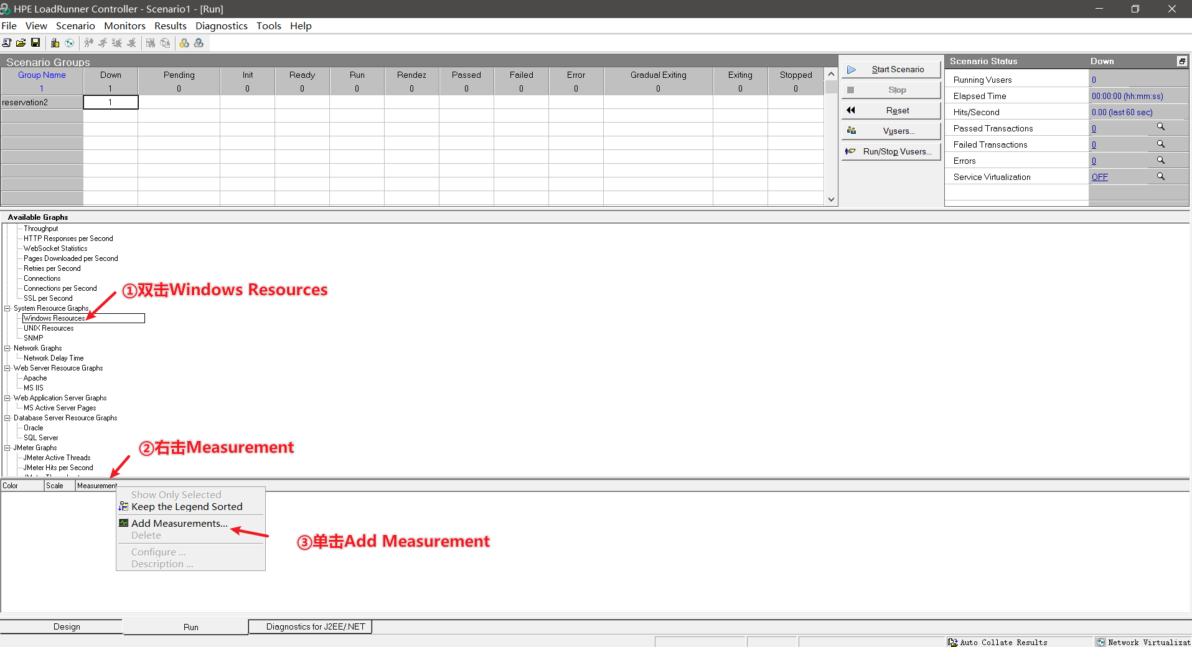
Task: Choose Keep the Legend Sorted option
Action: [191, 506]
